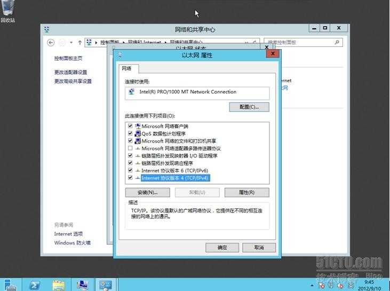Click the input method tray icon

(x=351, y=285)
